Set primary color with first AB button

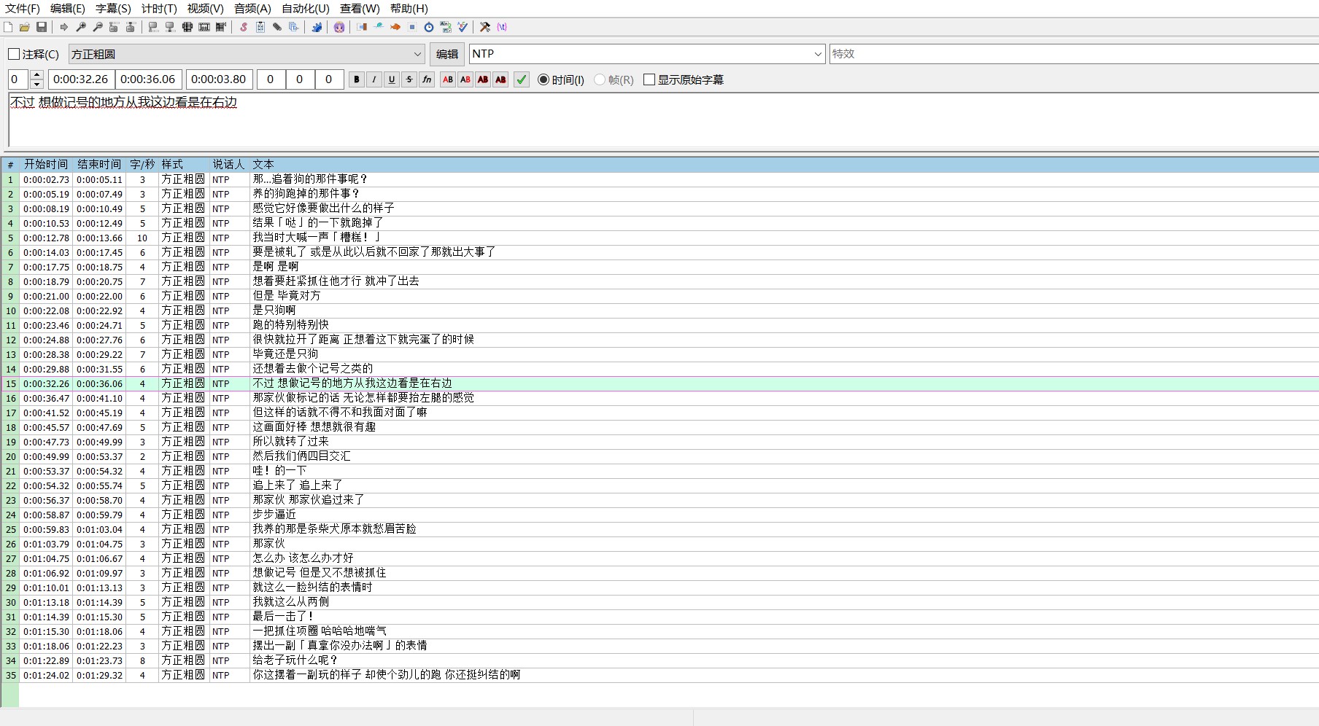coord(448,79)
